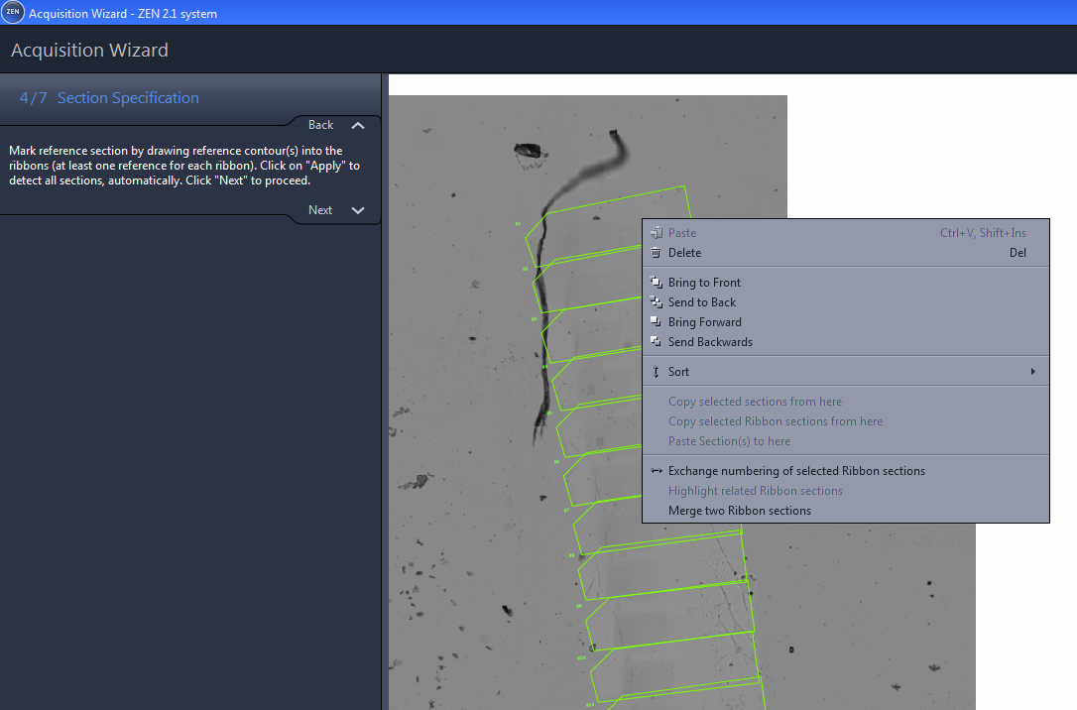1077x710 pixels.
Task: Click the Paste clipboard icon
Action: click(656, 232)
